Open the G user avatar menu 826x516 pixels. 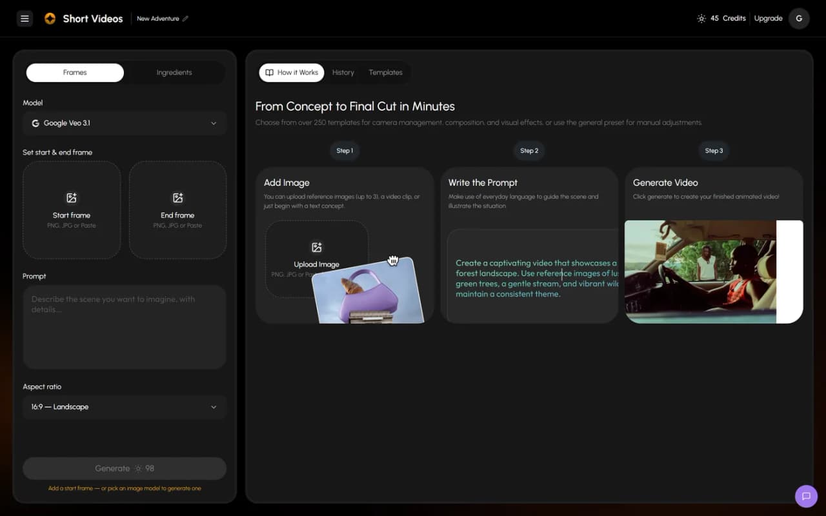(x=799, y=18)
